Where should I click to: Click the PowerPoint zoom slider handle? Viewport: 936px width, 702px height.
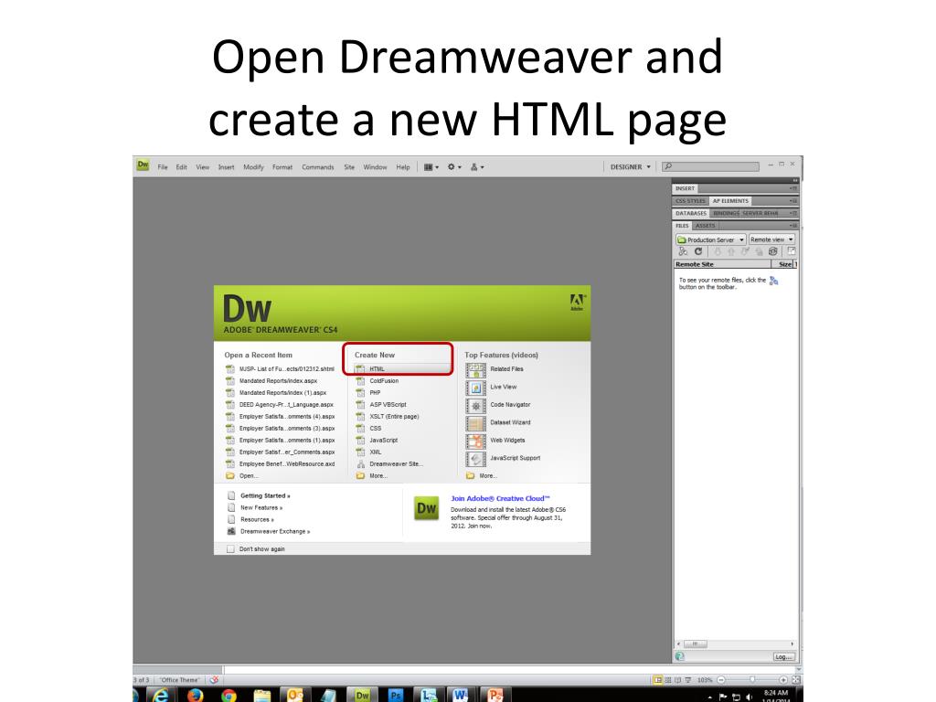tap(752, 680)
